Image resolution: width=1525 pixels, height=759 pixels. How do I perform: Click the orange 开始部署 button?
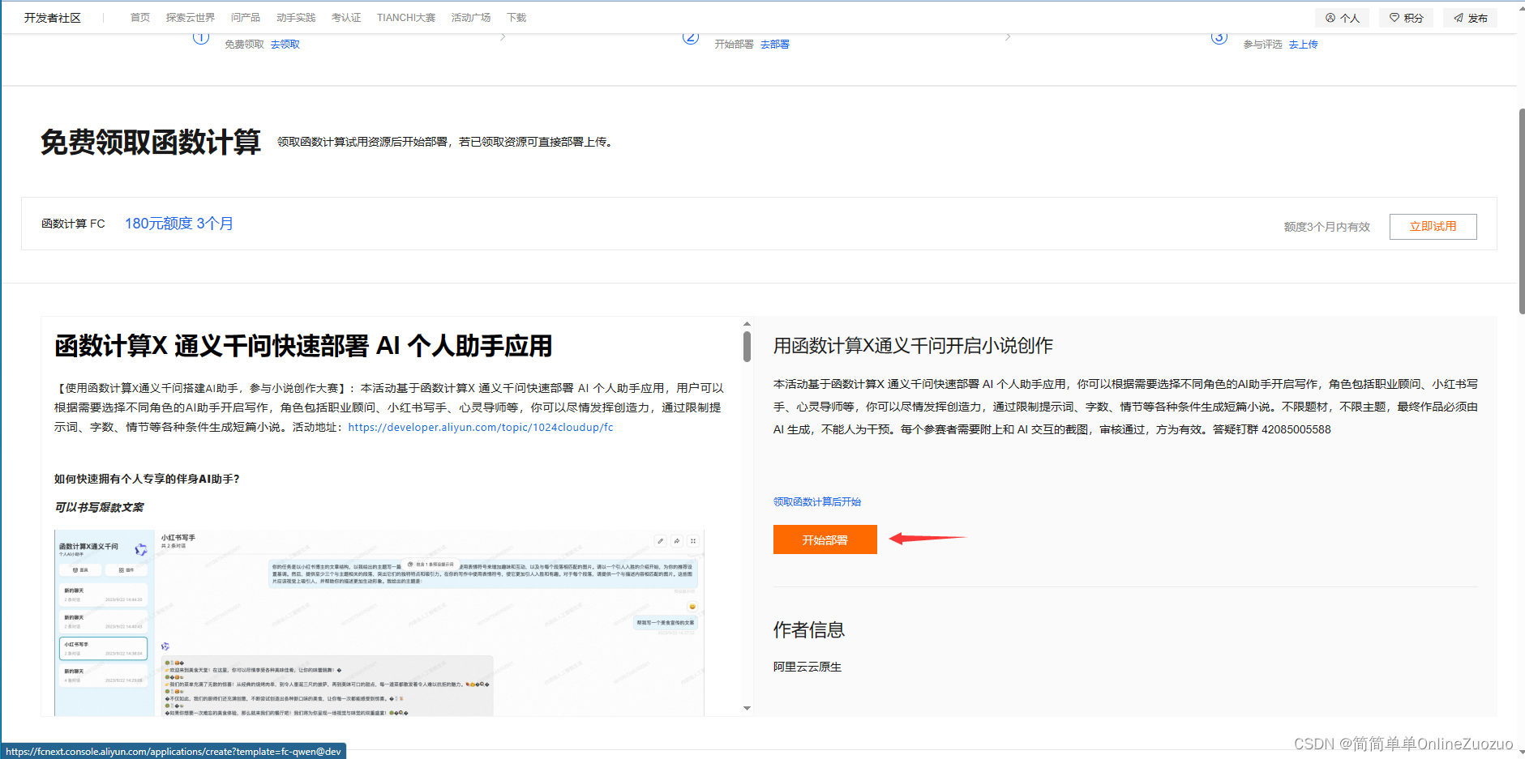coord(825,539)
